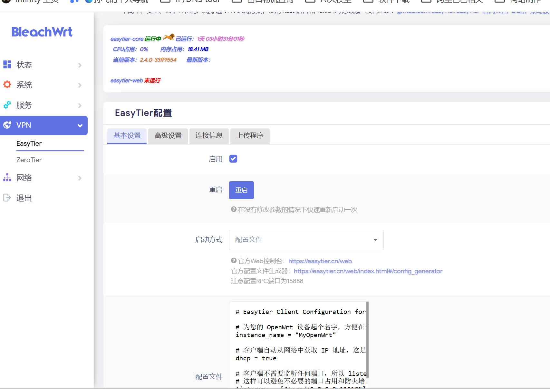Click the blue 重启 button

pyautogui.click(x=241, y=190)
